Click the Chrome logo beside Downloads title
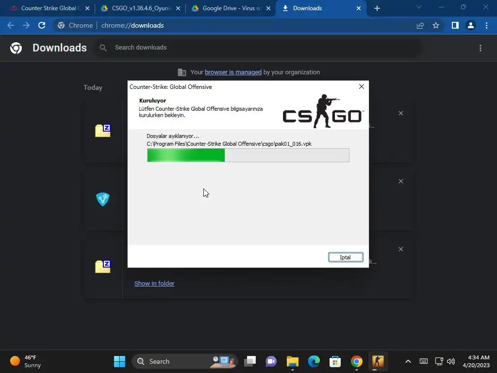Screen dimensions: 497x373 tap(16, 48)
